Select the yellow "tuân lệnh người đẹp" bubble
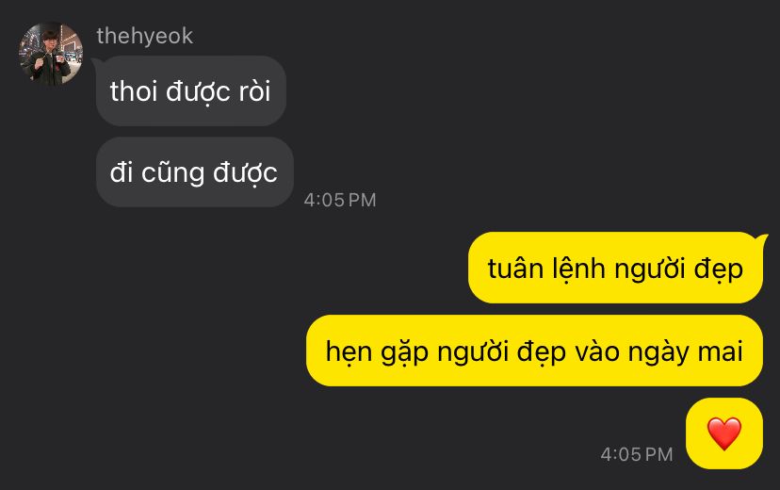Screen dimensions: 780x490 pyautogui.click(x=615, y=268)
